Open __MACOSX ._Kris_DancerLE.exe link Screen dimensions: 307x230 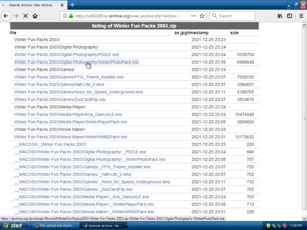82,197
